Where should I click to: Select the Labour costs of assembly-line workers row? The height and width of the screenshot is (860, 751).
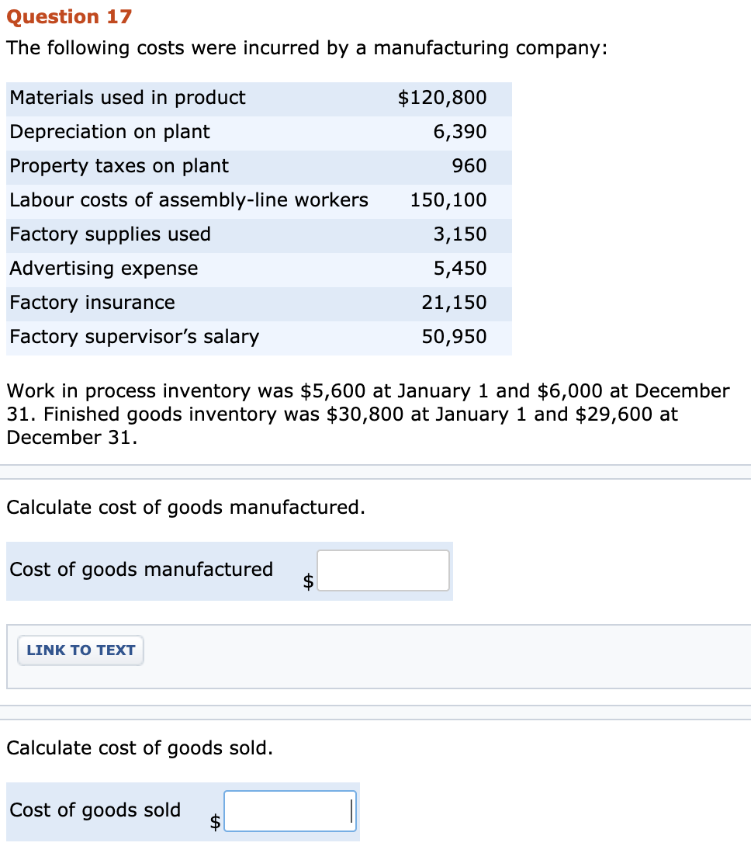pos(189,200)
